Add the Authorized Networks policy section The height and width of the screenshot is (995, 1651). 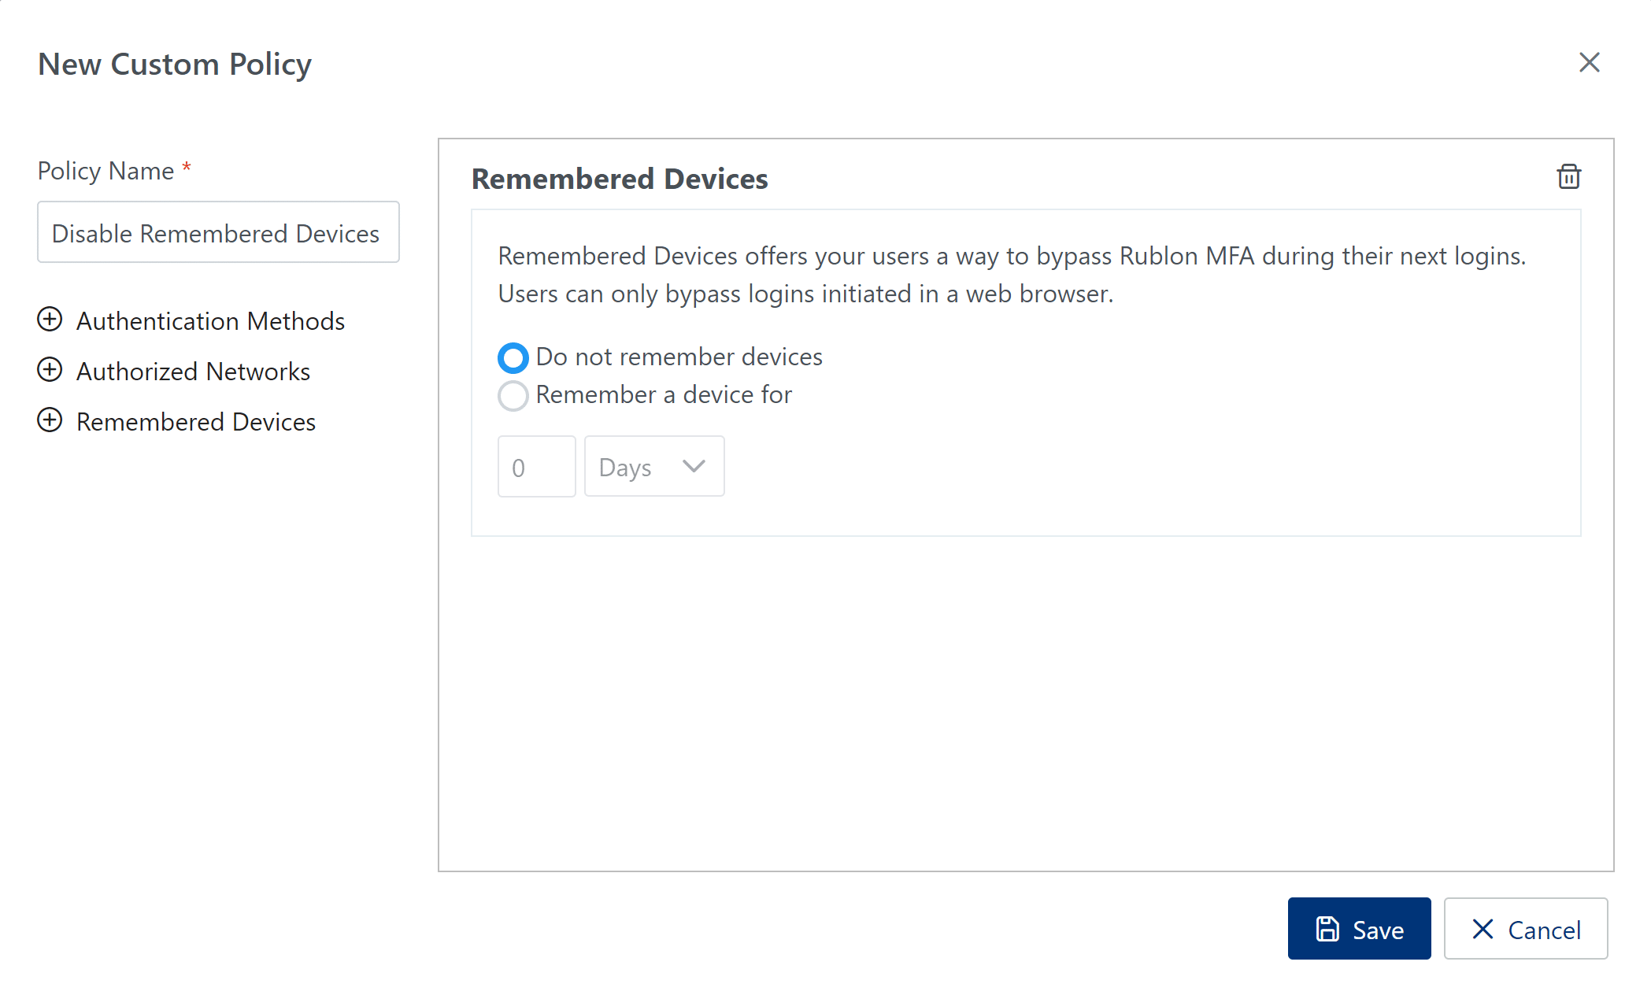(x=193, y=372)
